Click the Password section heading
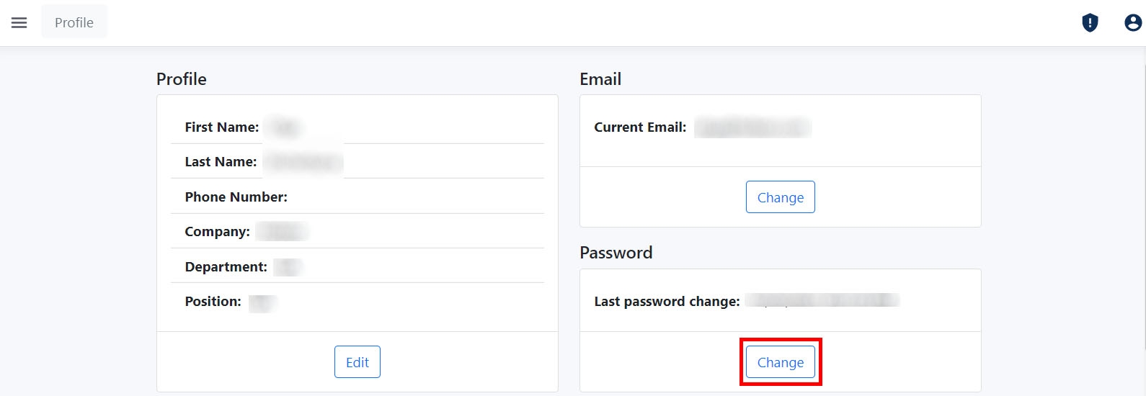The height and width of the screenshot is (396, 1146). pyautogui.click(x=616, y=253)
